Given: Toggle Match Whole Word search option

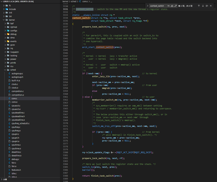Looking at the screenshot, I should (172, 6).
